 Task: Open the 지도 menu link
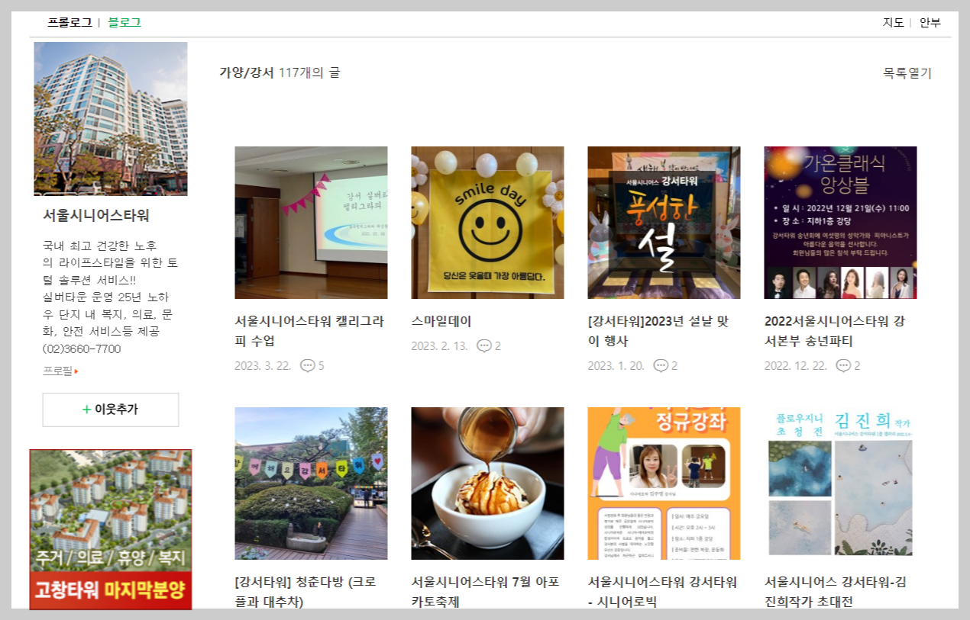click(x=893, y=22)
